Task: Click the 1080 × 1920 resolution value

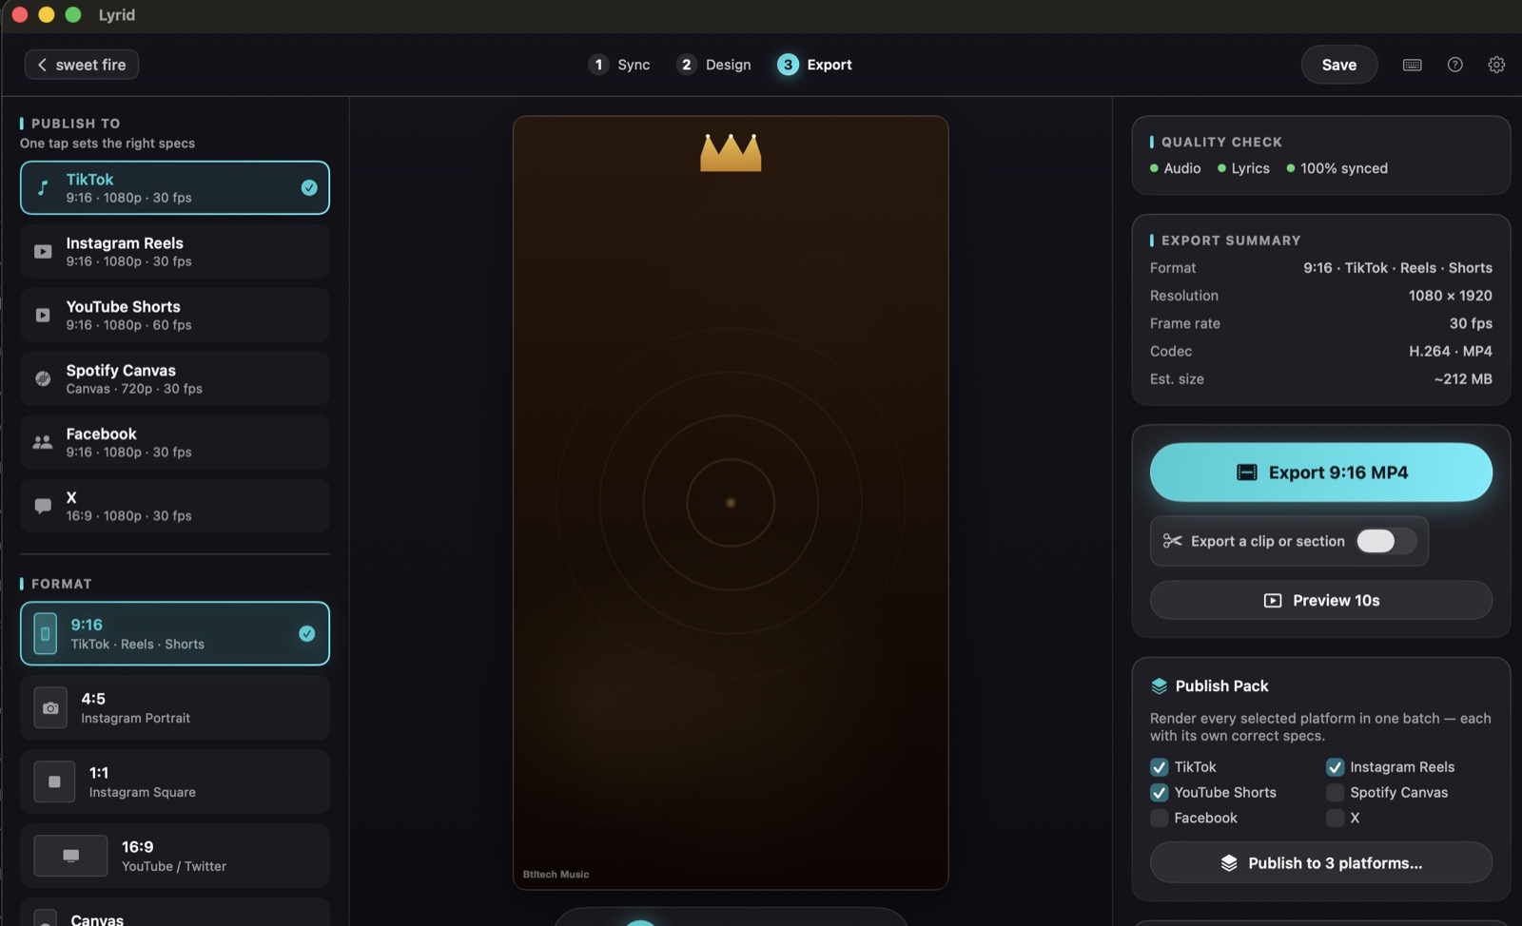Action: tap(1450, 296)
